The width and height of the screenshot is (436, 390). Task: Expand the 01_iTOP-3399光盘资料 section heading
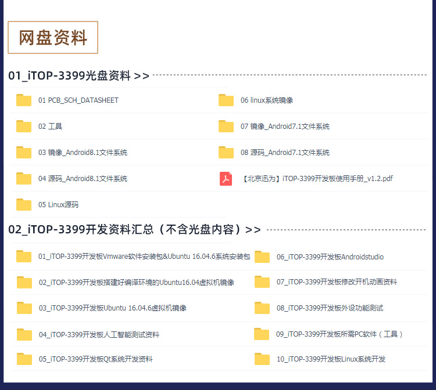click(x=78, y=75)
